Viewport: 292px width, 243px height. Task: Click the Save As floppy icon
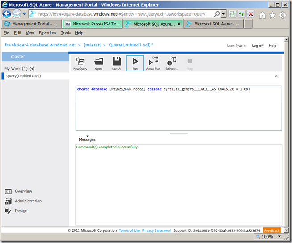pos(117,63)
